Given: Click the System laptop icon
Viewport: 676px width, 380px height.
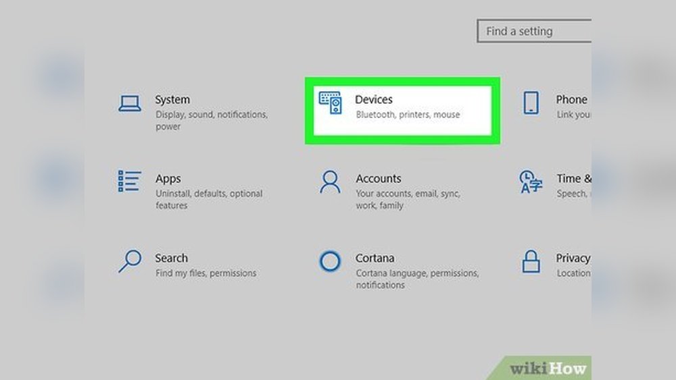Looking at the screenshot, I should [x=130, y=103].
